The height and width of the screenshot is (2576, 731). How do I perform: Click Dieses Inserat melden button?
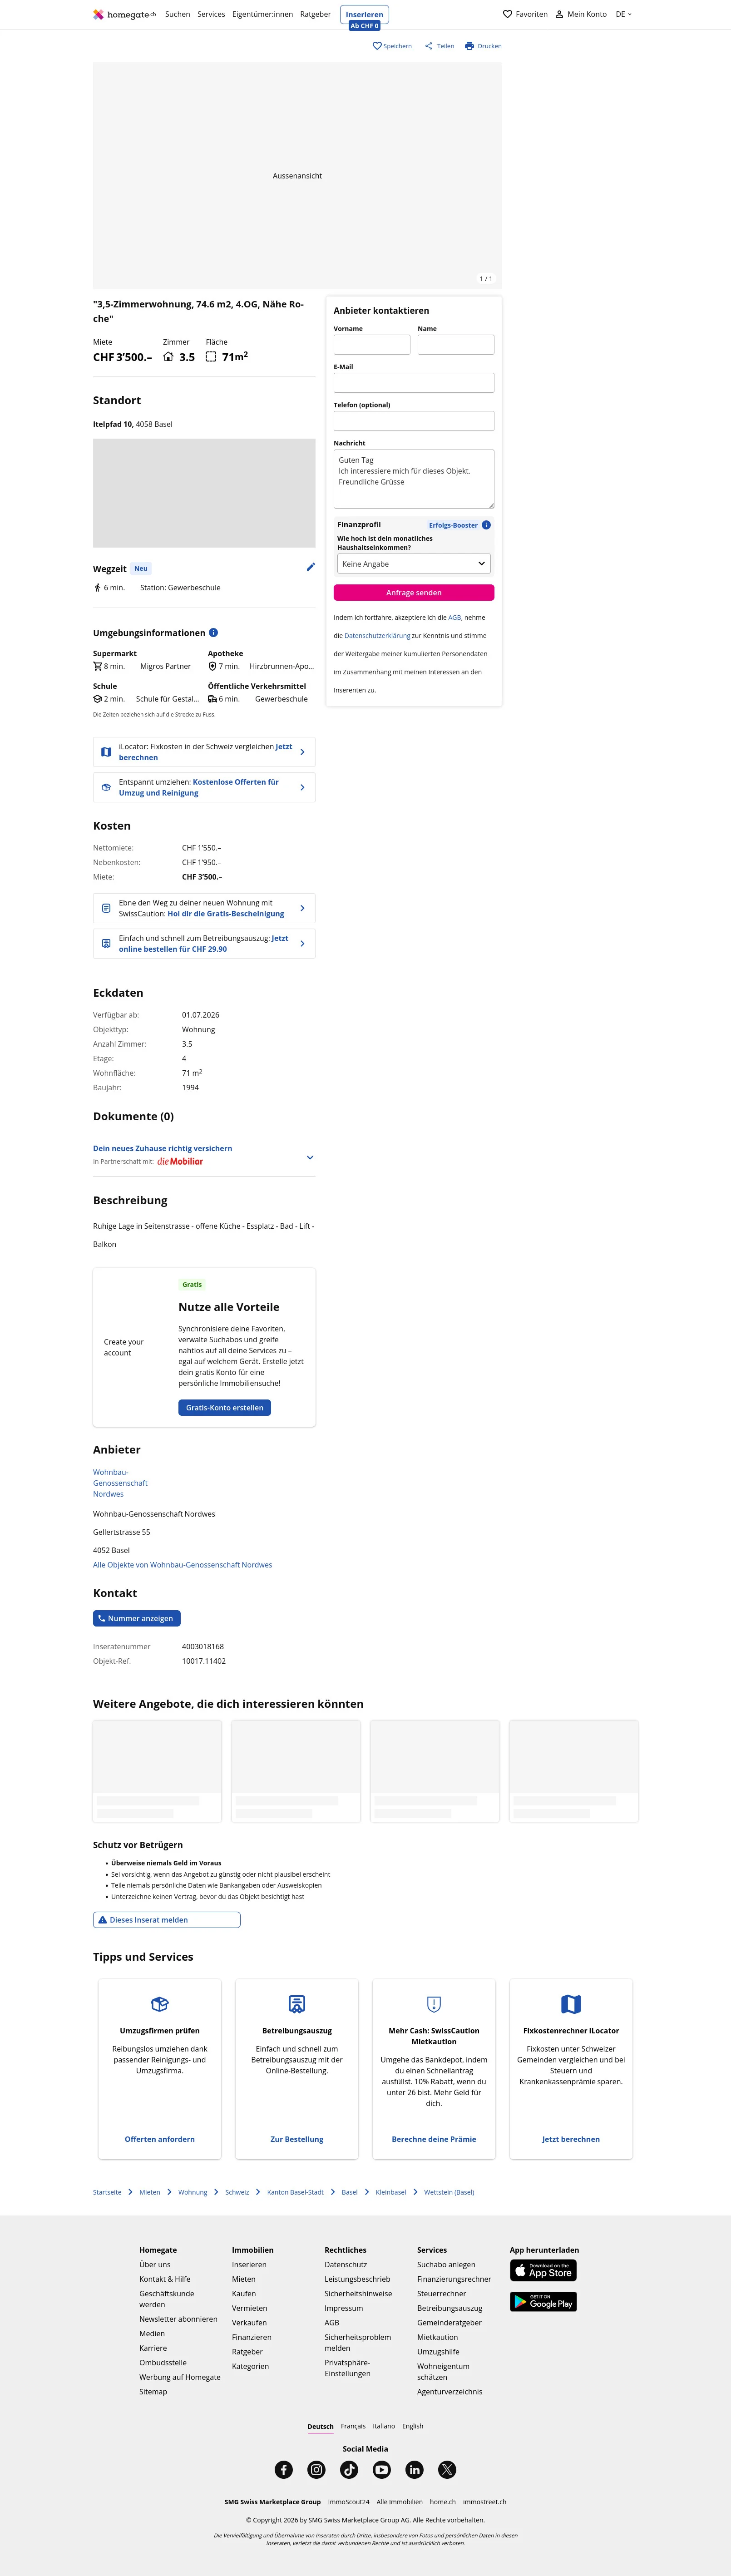click(167, 1919)
